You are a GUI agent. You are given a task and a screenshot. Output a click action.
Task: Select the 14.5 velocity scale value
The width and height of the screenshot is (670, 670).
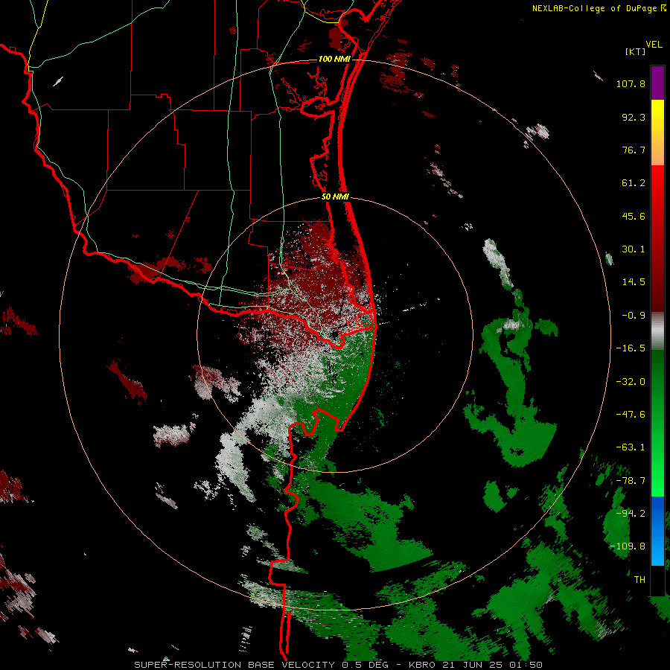tap(634, 282)
